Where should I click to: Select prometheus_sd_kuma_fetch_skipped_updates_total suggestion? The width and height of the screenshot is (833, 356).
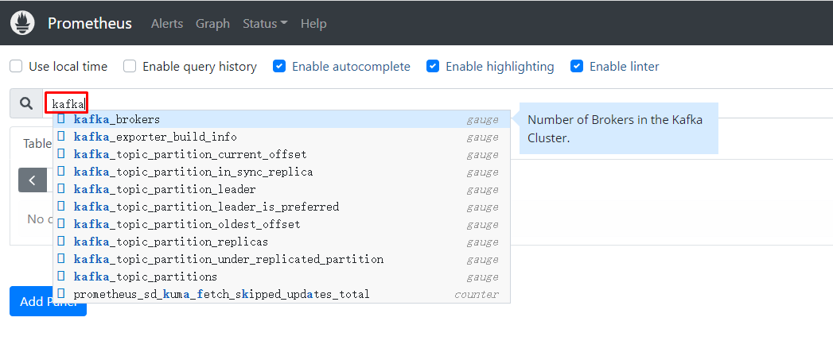(x=282, y=294)
